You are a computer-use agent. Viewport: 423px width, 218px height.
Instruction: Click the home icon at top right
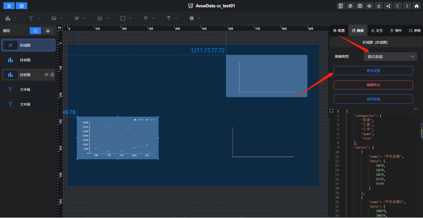tap(417, 6)
